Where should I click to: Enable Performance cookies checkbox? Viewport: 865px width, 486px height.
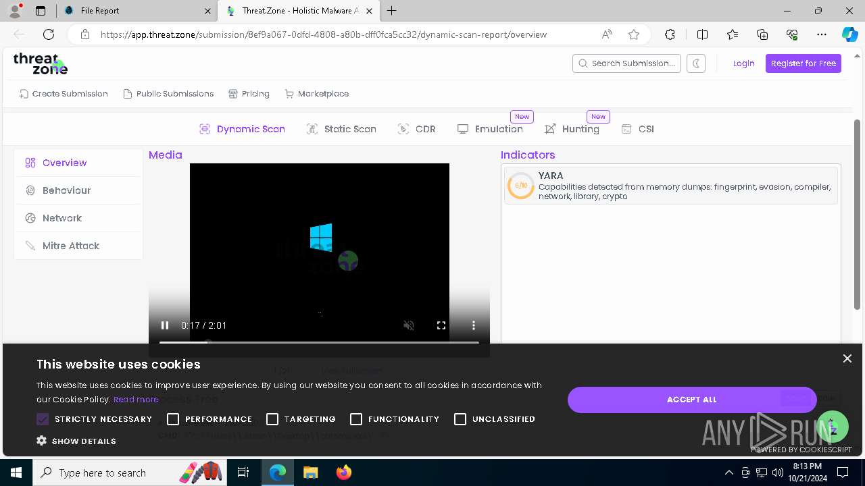(173, 419)
